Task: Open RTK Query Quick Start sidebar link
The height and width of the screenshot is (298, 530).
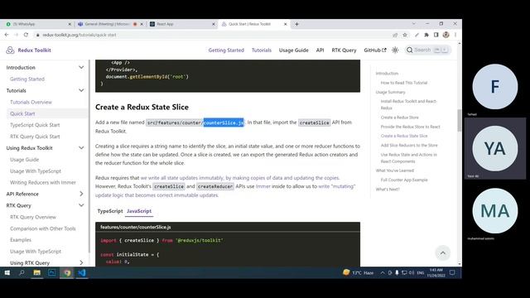Action: pyautogui.click(x=35, y=137)
